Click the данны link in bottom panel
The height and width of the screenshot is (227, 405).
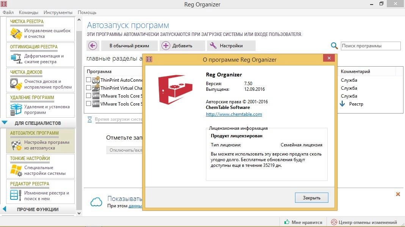(135, 206)
